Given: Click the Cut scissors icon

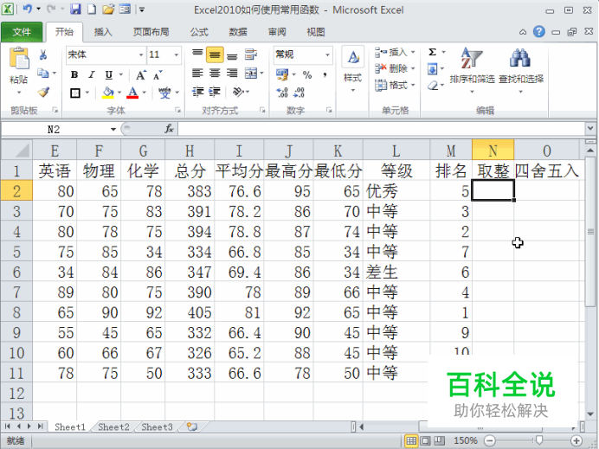Looking at the screenshot, I should [x=42, y=55].
